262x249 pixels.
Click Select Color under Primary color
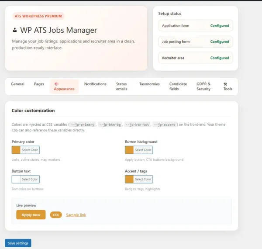click(30, 150)
